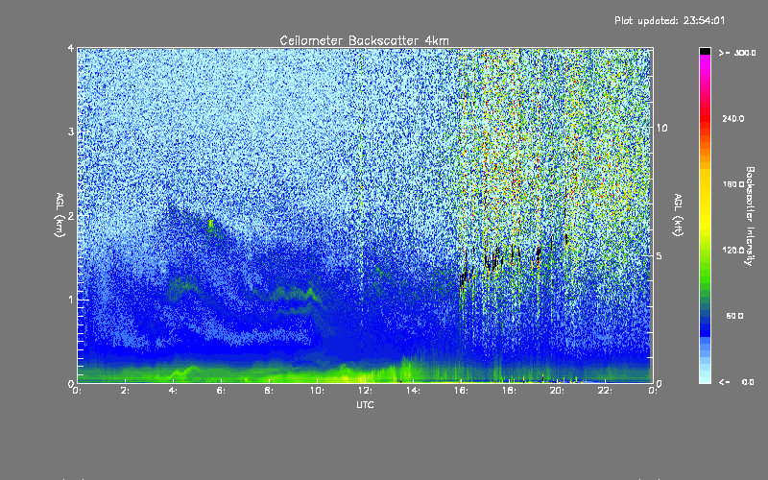Click the "Plot updated: 23:54:01" timestamp
The image size is (768, 480).
pyautogui.click(x=669, y=20)
